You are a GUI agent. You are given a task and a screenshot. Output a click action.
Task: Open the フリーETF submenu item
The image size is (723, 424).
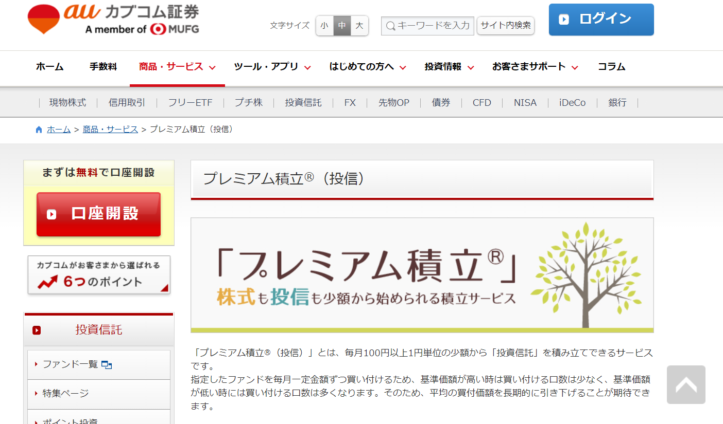point(190,103)
